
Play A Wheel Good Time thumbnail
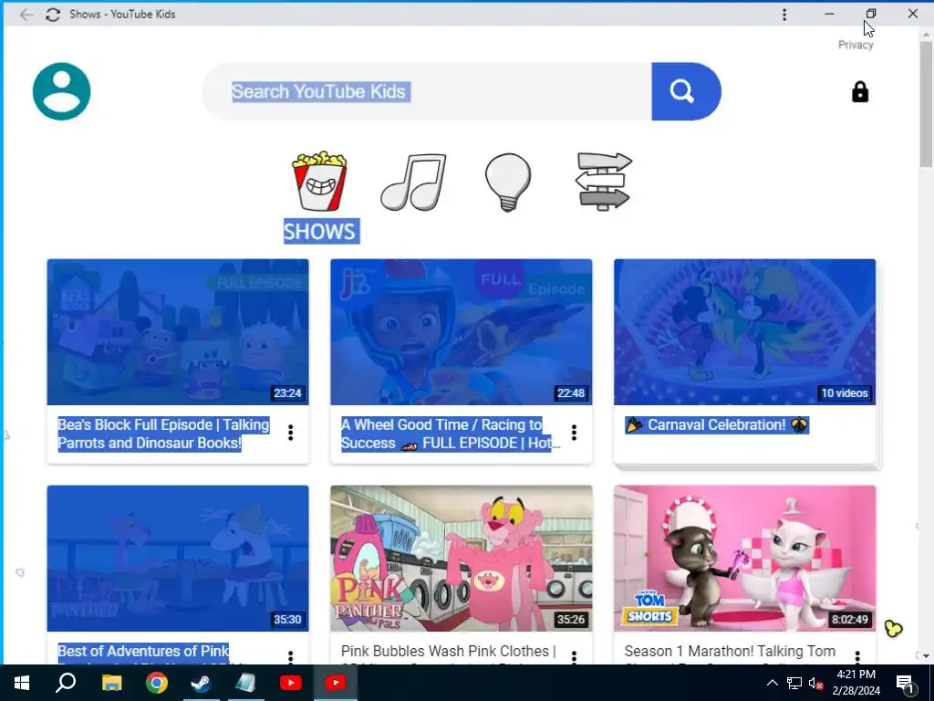click(462, 332)
